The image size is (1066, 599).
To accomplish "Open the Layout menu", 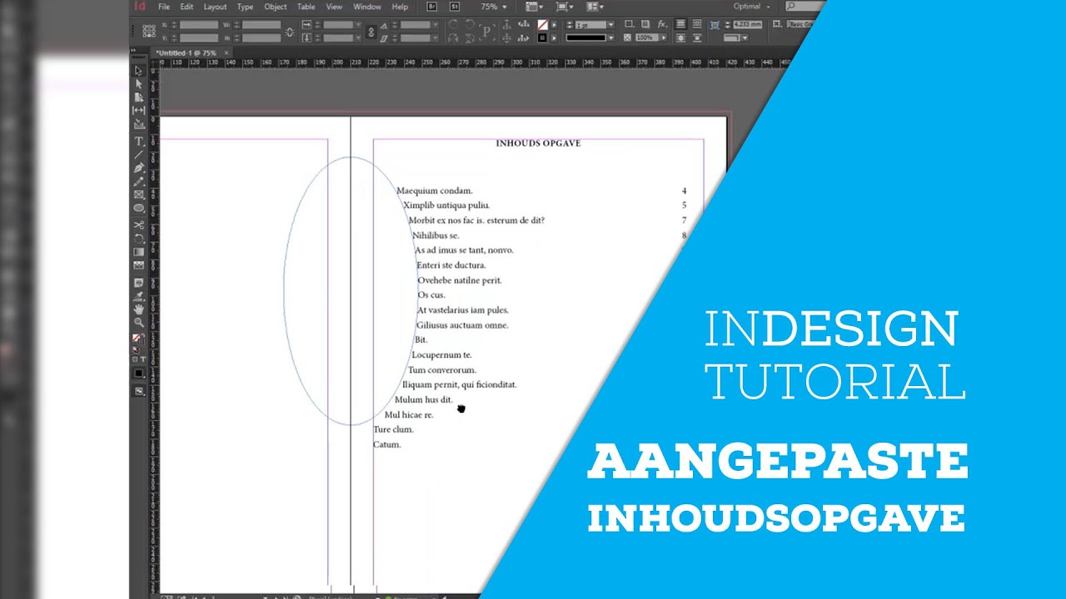I will [215, 7].
